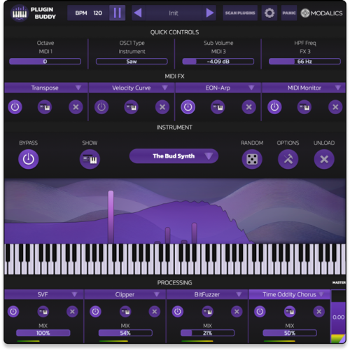
Task: Remove the Transpose MIDI effect
Action: point(76,107)
